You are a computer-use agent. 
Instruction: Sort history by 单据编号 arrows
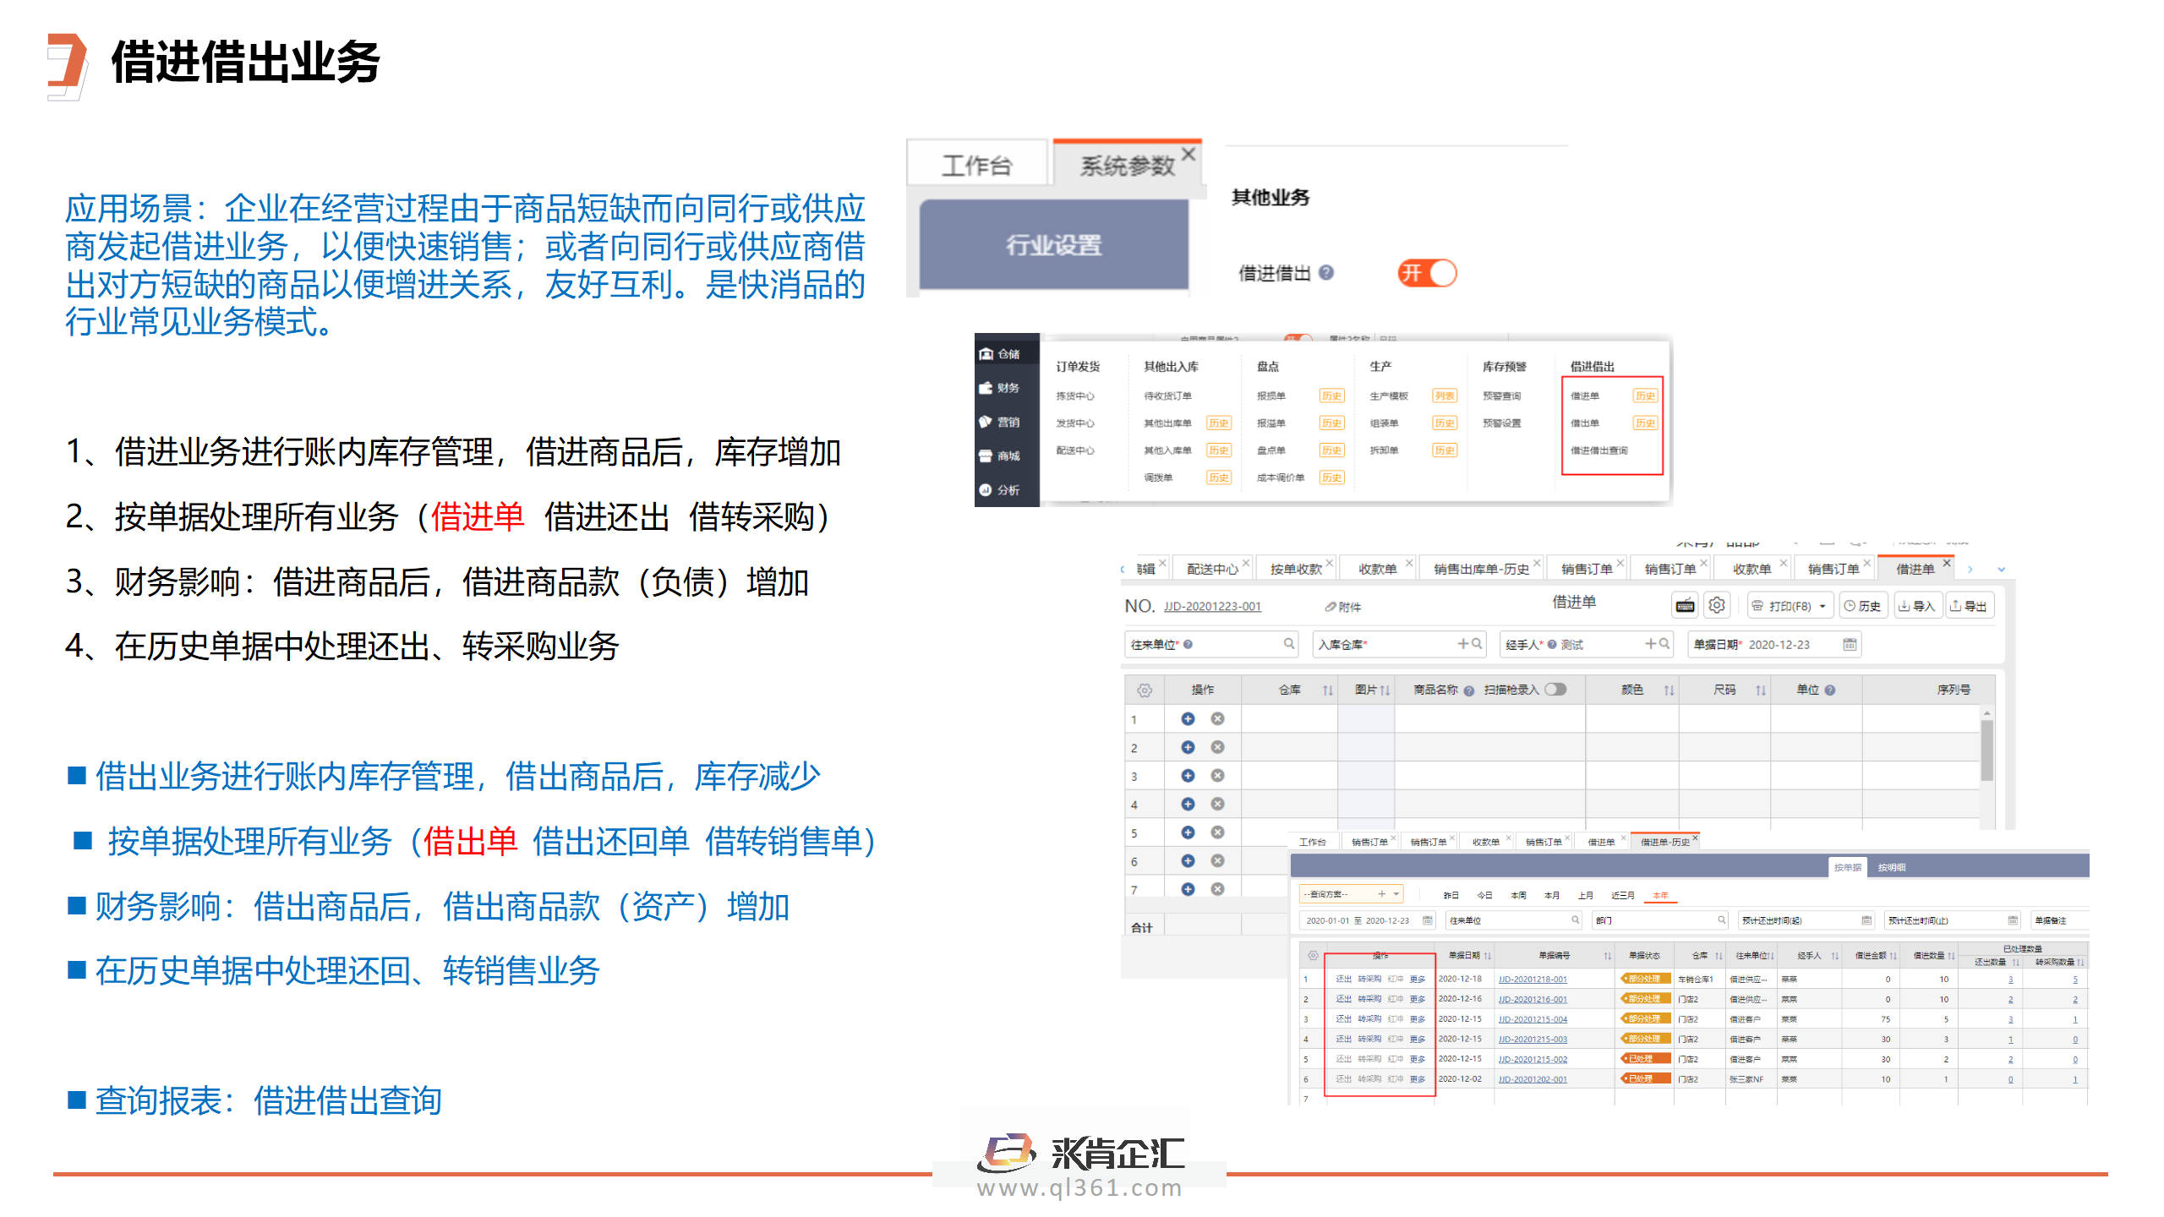tap(1608, 956)
